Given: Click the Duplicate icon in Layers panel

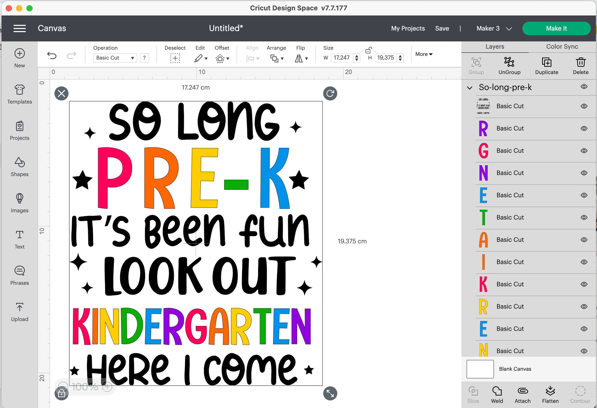Looking at the screenshot, I should point(547,65).
